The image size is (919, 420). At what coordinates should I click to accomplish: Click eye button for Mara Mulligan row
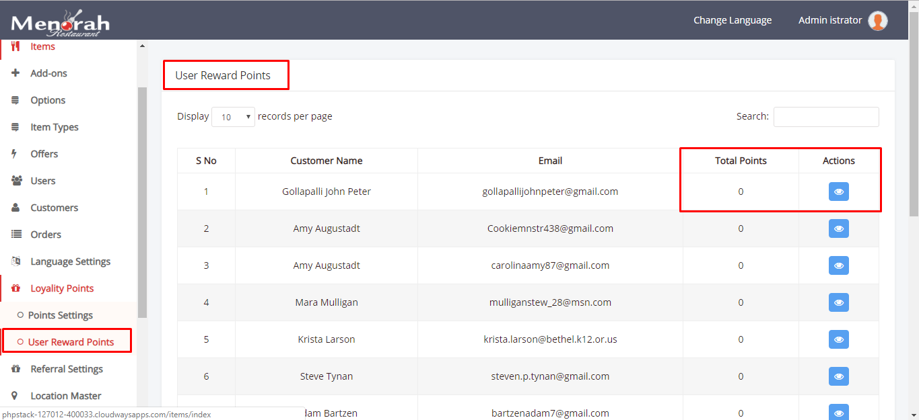pos(838,302)
